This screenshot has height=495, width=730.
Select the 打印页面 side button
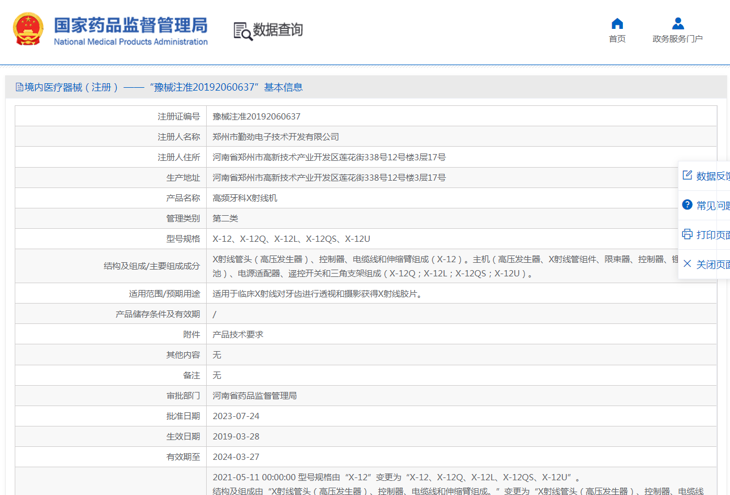coord(705,235)
